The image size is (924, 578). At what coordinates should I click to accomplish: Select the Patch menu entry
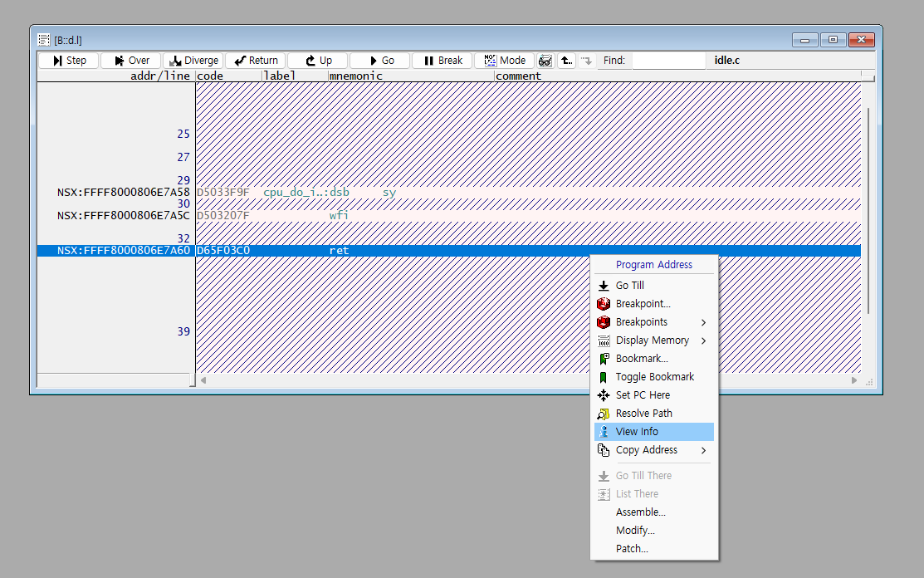pyautogui.click(x=631, y=548)
